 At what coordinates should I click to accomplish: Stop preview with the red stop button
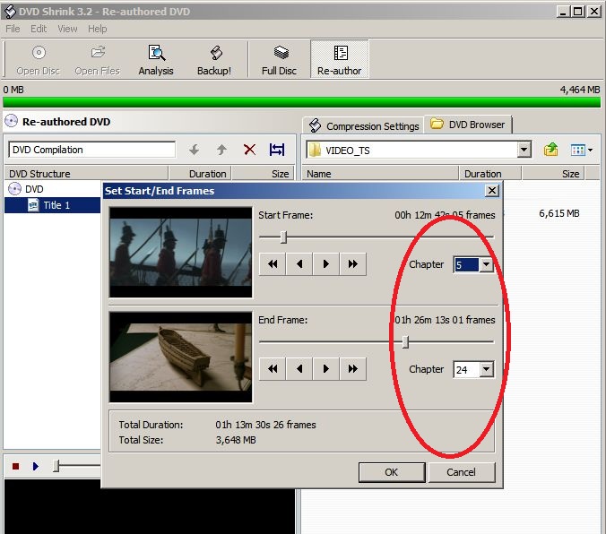click(15, 467)
